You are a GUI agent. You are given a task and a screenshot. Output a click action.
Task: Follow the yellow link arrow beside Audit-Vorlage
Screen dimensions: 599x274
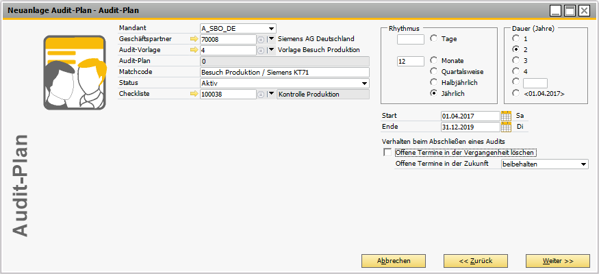pos(194,50)
